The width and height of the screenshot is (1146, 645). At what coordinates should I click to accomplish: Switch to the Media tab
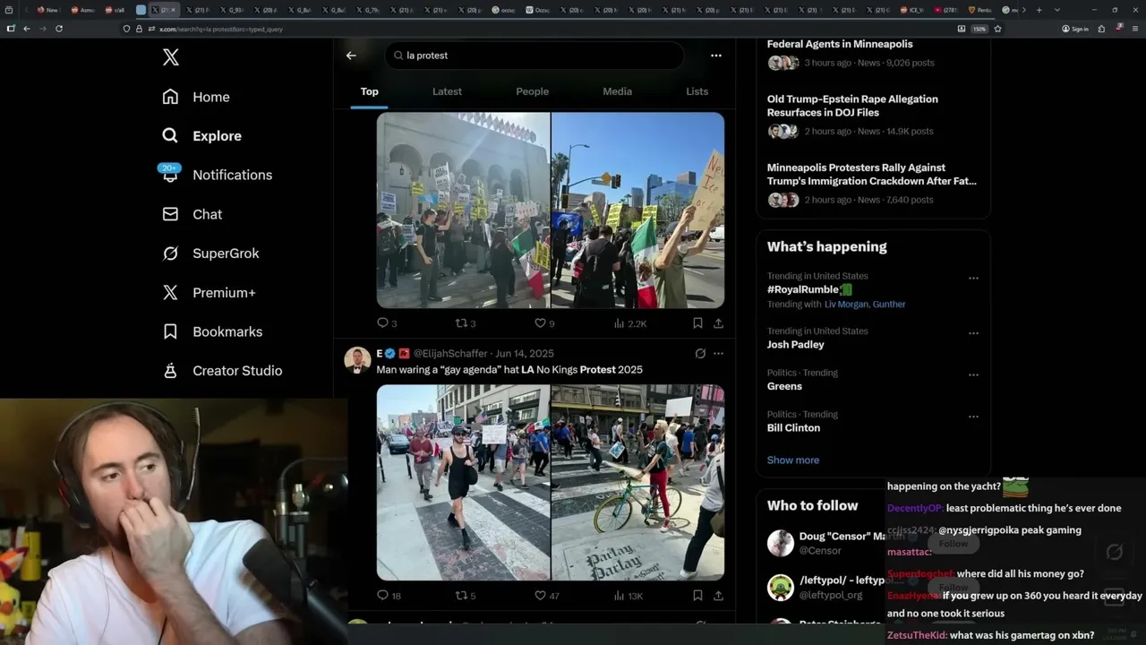[x=617, y=91]
